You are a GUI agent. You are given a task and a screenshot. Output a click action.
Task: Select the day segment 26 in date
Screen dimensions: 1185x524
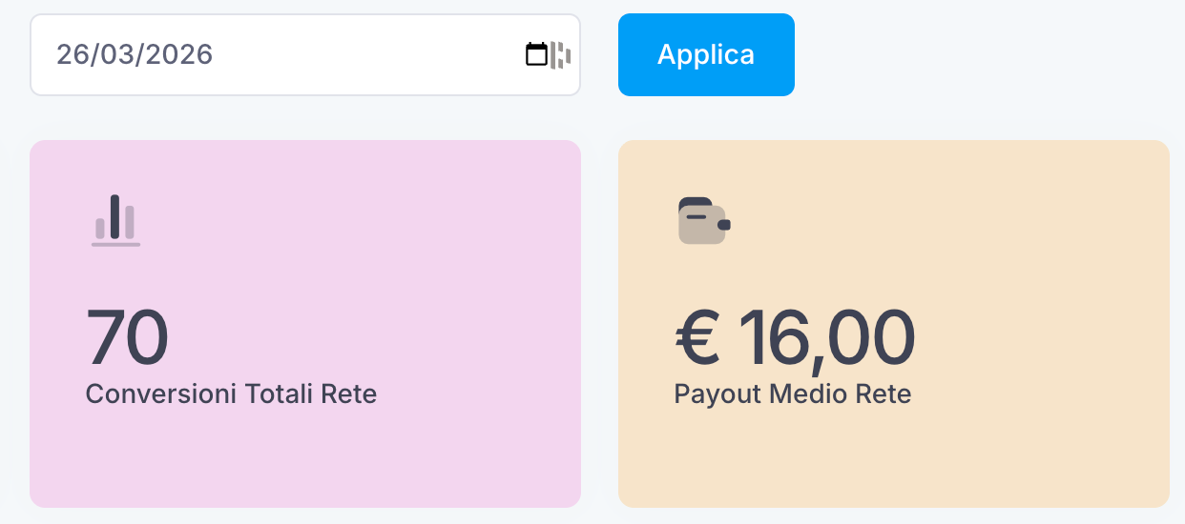click(x=72, y=54)
